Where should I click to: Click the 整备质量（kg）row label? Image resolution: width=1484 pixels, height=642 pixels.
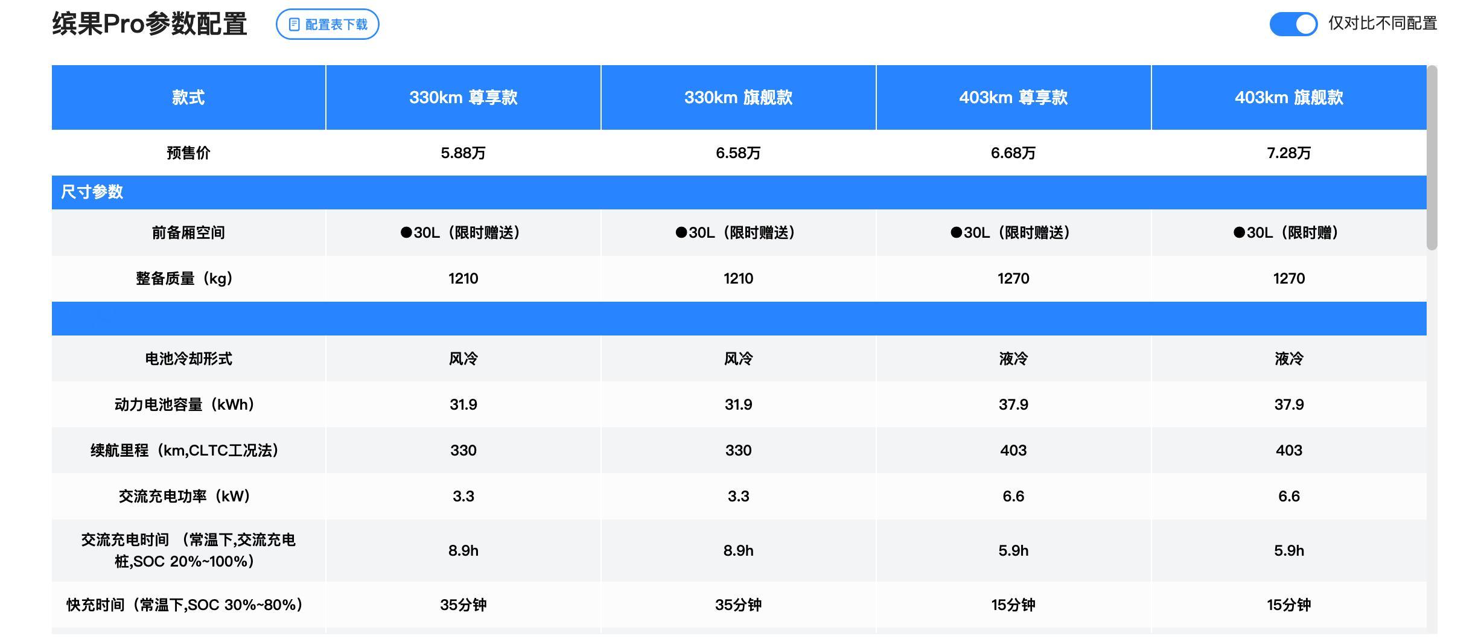point(188,278)
